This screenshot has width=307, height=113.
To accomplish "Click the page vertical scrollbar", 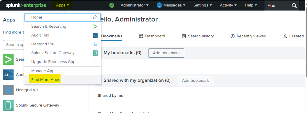I will tap(306, 42).
